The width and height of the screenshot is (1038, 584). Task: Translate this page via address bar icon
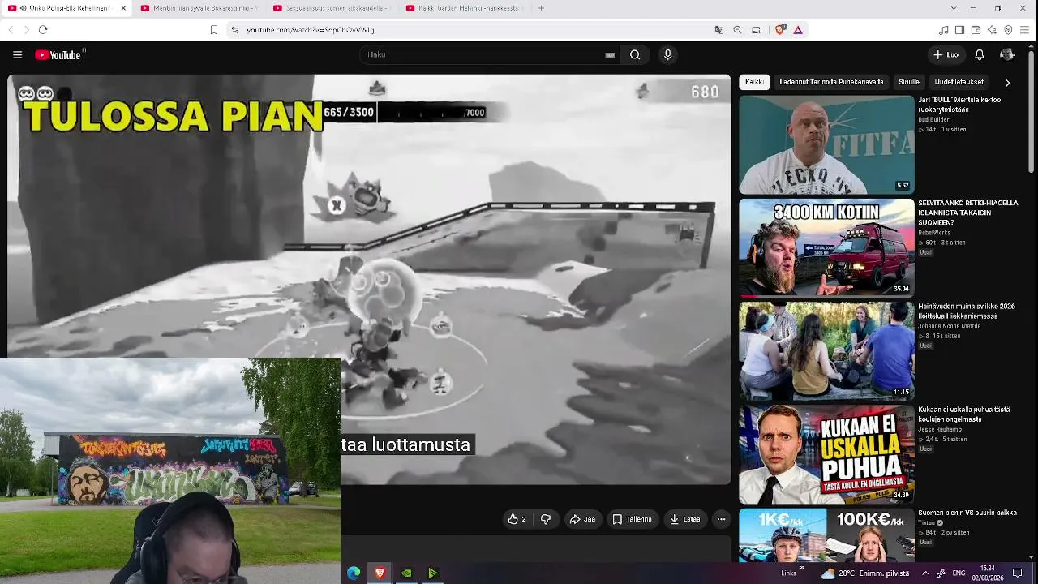[718, 30]
